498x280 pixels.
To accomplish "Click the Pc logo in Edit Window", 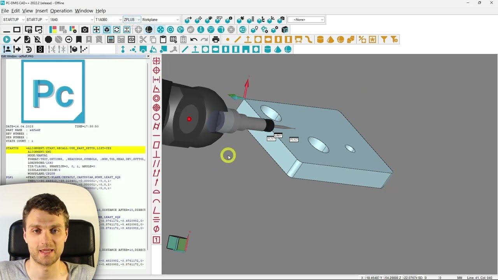I will coord(53,91).
